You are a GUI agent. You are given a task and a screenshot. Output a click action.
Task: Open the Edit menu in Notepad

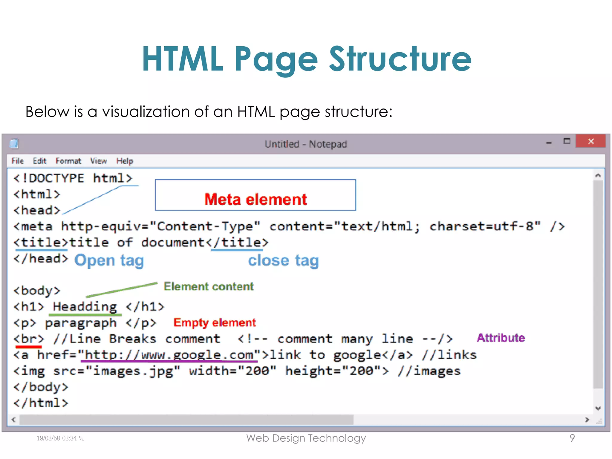point(39,161)
